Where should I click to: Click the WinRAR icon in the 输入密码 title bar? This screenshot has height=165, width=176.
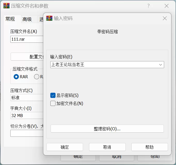click(49, 18)
